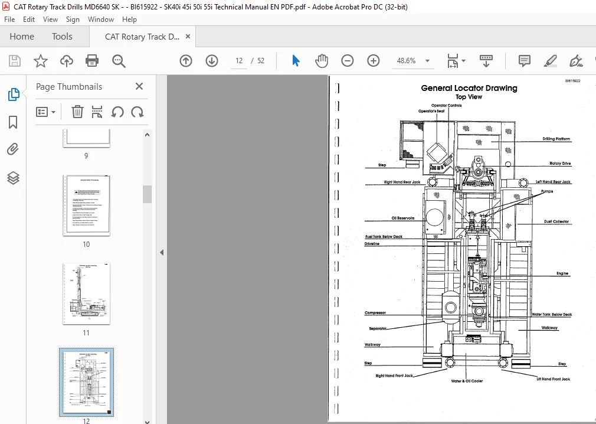This screenshot has height=424, width=596.
Task: Add a comment with speech bubble icon
Action: click(525, 61)
